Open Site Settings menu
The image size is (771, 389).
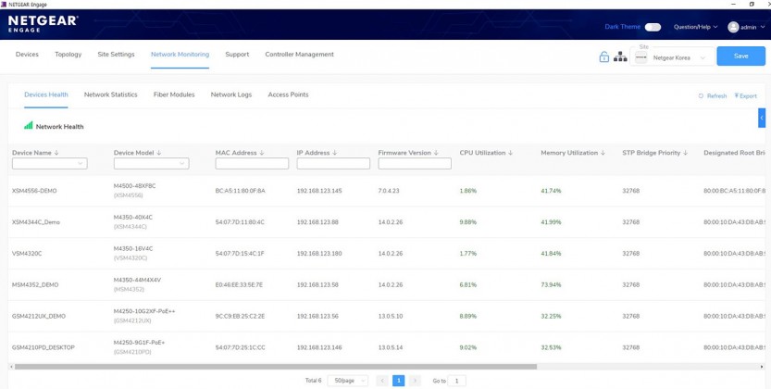point(116,55)
